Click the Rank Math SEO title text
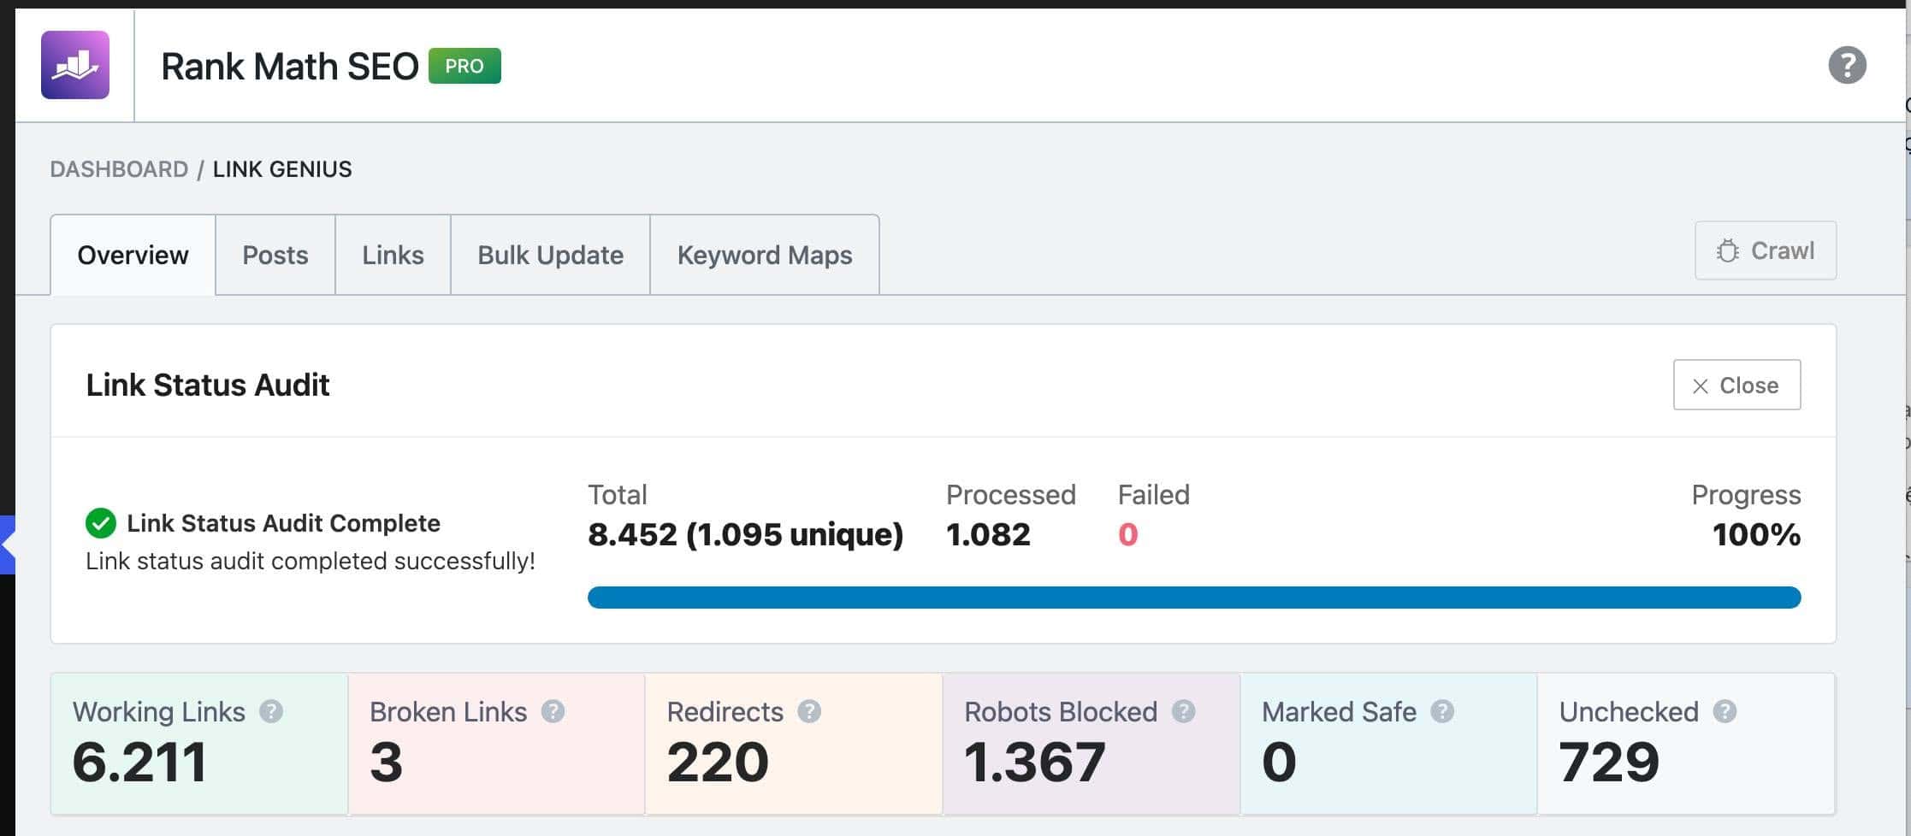The image size is (1911, 836). point(290,67)
